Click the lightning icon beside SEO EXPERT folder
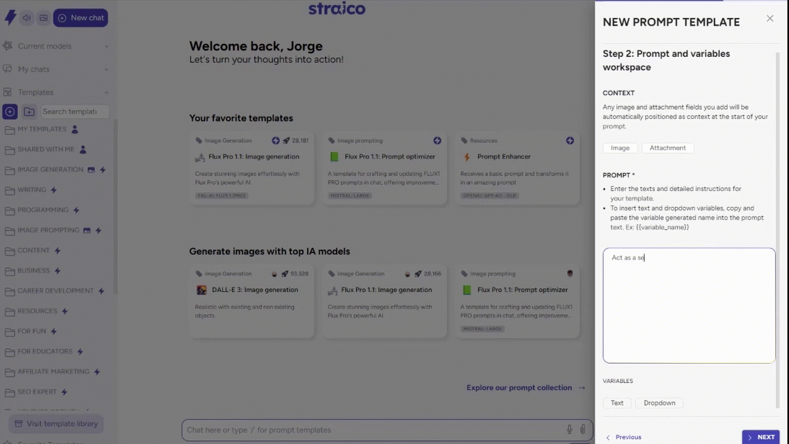789x444 pixels. point(64,392)
